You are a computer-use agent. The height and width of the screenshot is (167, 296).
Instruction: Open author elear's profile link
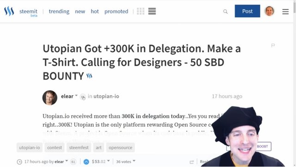point(67,96)
